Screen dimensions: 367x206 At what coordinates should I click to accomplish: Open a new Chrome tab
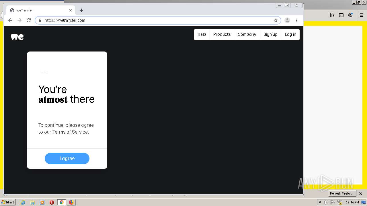(x=81, y=10)
